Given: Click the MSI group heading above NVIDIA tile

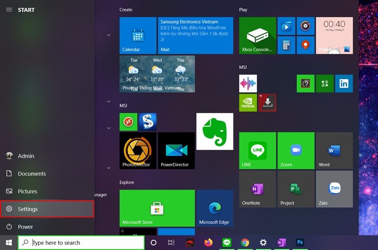Looking at the screenshot, I should point(243,67).
